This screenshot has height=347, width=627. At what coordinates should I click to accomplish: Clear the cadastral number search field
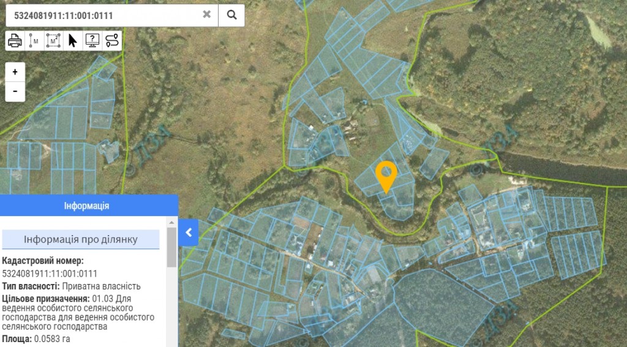(207, 15)
